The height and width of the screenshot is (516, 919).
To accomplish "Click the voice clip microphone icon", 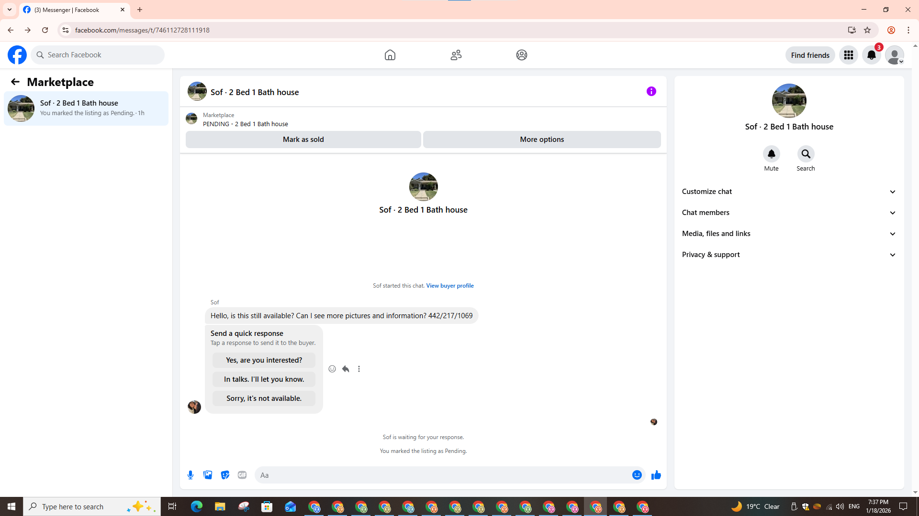I will [191, 475].
